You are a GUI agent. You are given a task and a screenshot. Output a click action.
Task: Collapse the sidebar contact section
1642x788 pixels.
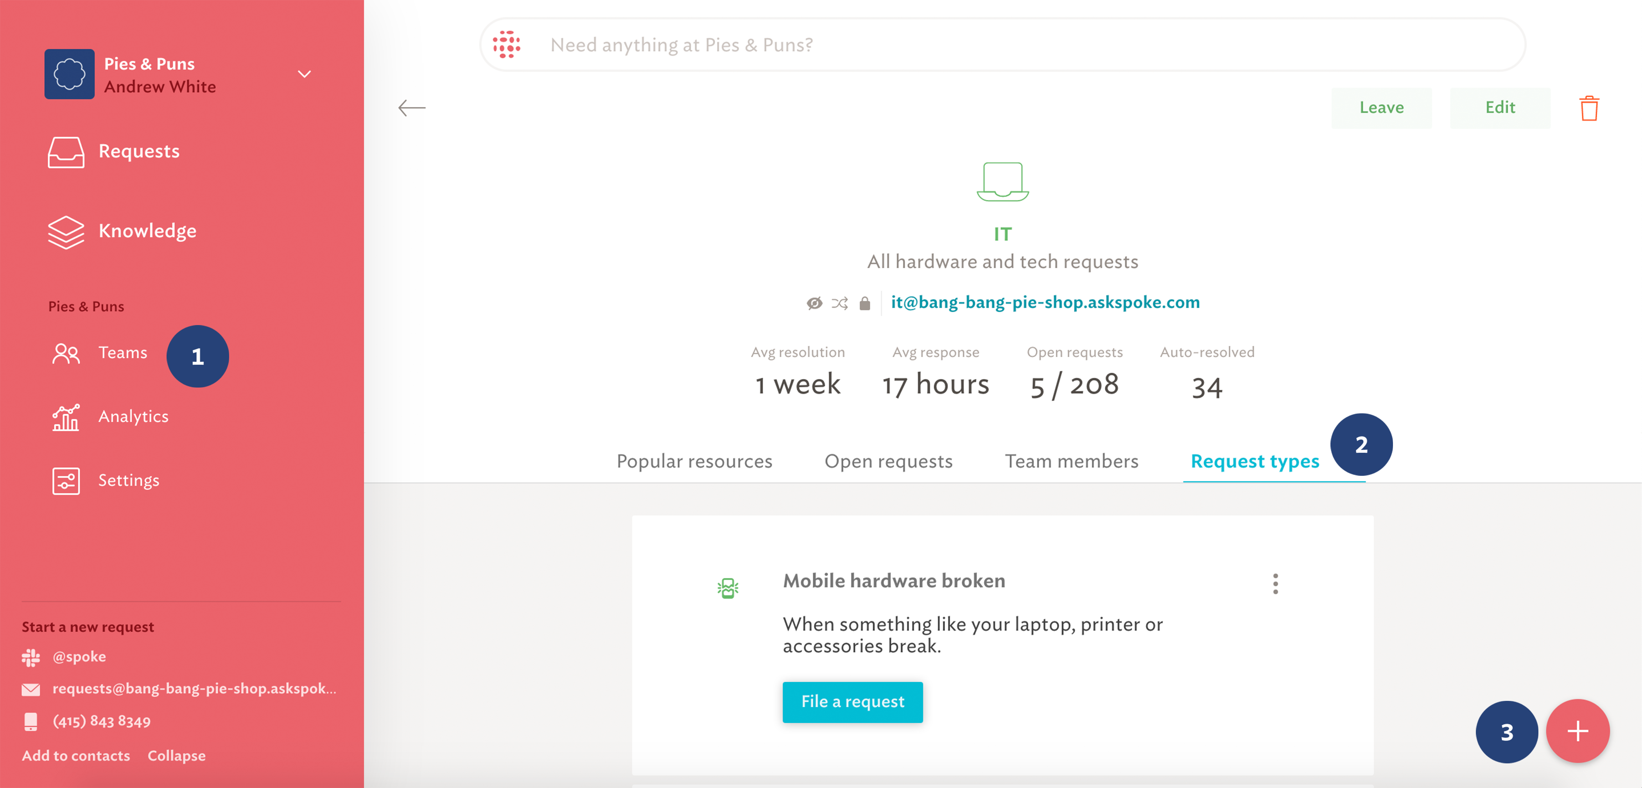pyautogui.click(x=177, y=756)
